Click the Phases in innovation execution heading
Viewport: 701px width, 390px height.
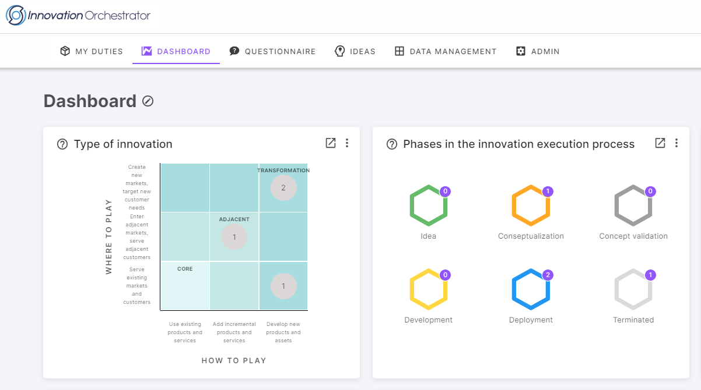(519, 144)
